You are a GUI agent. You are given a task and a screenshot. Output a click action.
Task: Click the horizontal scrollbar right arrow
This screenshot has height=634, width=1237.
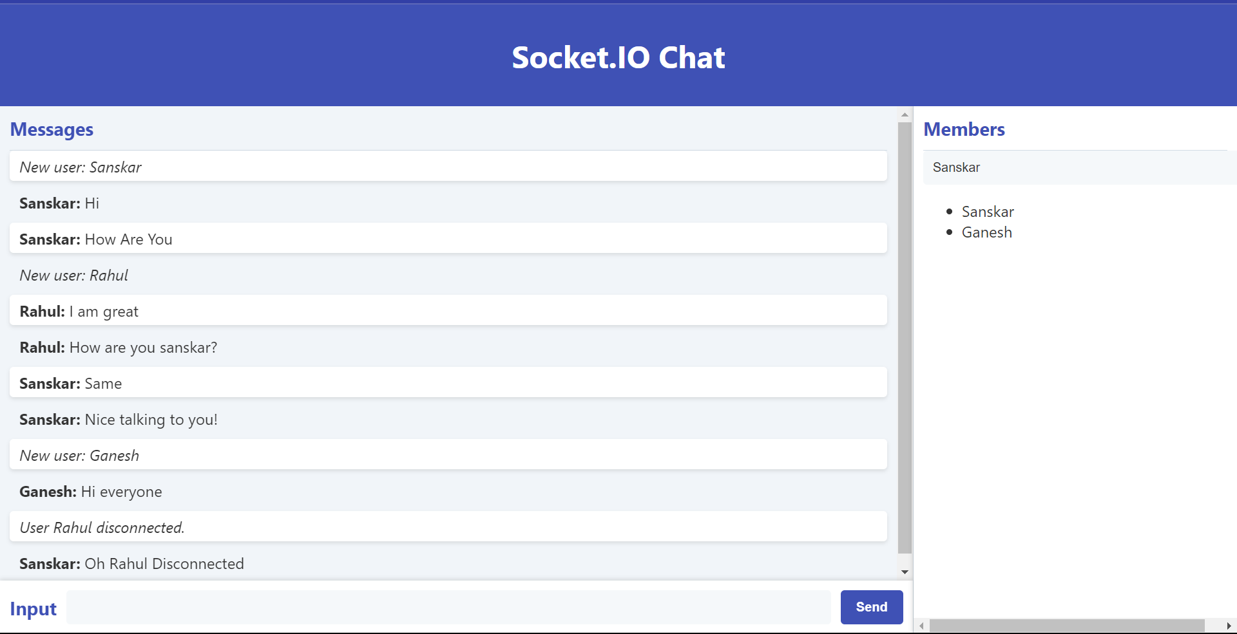(1229, 625)
